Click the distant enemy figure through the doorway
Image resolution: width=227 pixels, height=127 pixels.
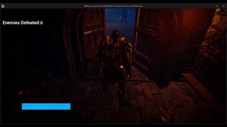124,16
